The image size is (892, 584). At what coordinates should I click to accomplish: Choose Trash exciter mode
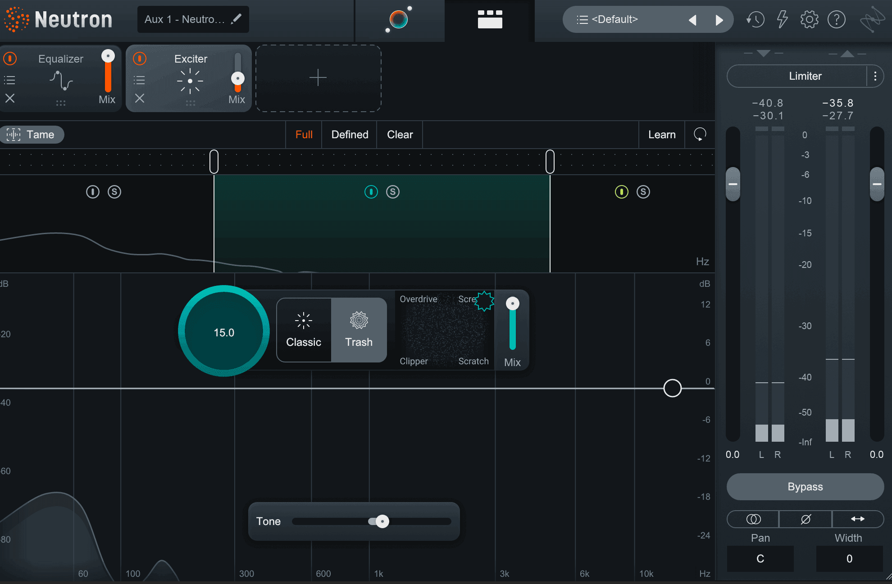tap(359, 330)
